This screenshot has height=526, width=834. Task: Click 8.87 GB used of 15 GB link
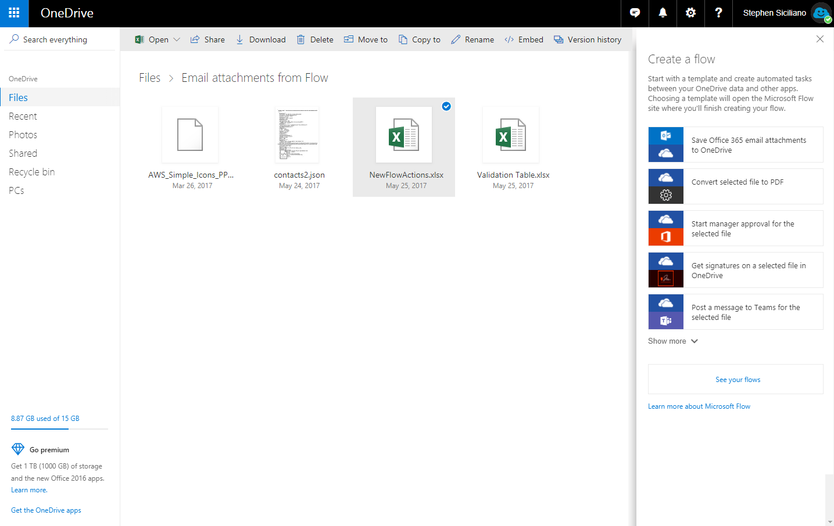coord(45,419)
